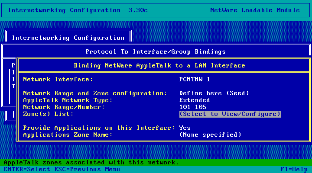Click the 'Zone(s) List:' label
Viewport: 312px width, 173px height.
coord(48,114)
